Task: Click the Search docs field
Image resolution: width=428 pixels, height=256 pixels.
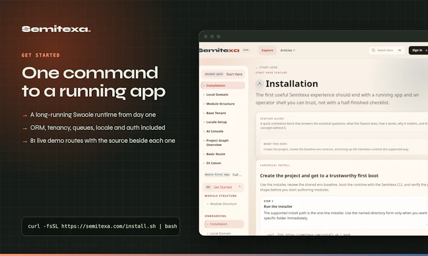Action: pyautogui.click(x=386, y=50)
